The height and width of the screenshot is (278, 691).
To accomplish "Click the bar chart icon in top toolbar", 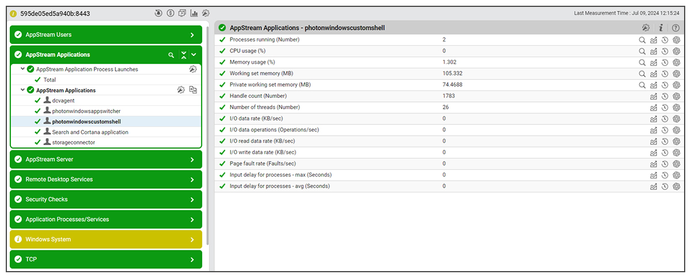I will [194, 13].
